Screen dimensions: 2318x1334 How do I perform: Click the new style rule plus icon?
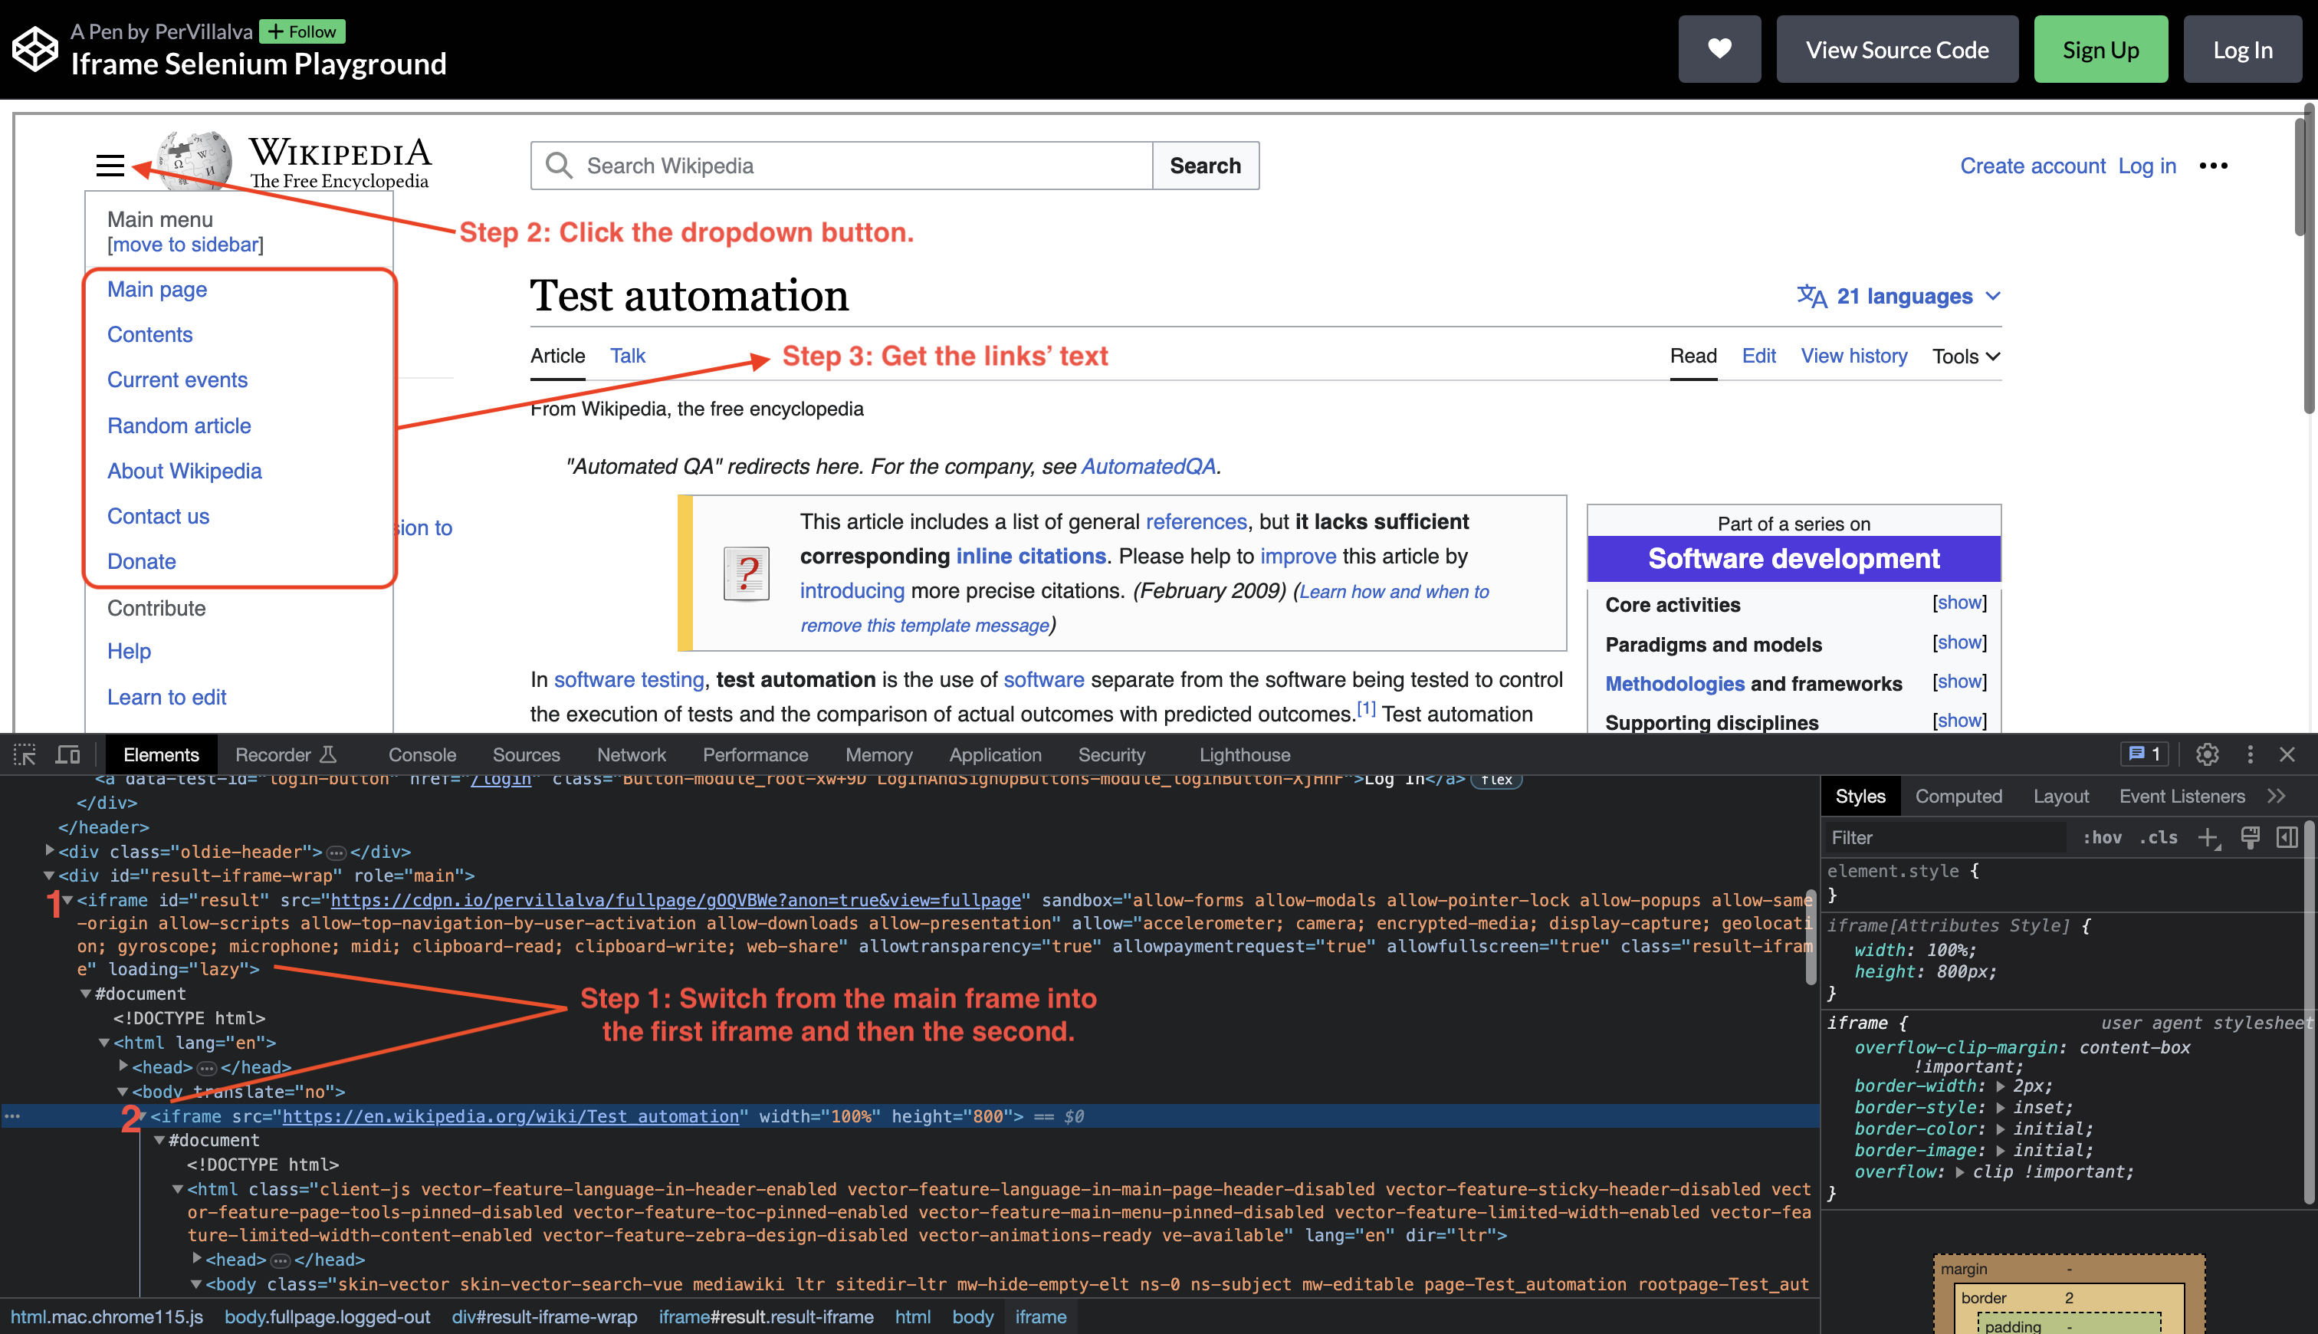pos(2209,836)
